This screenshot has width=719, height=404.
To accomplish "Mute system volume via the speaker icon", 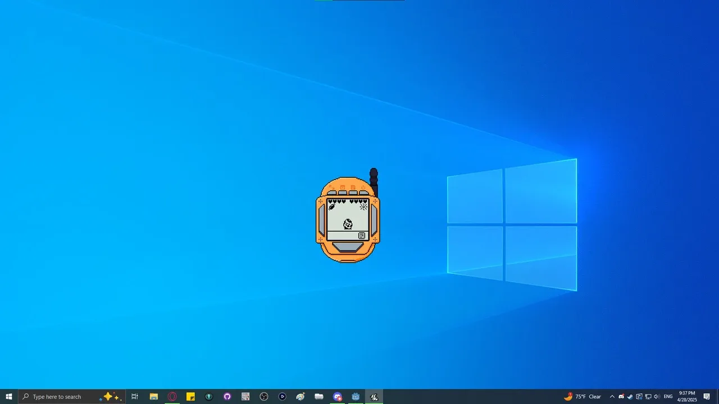I will click(657, 397).
